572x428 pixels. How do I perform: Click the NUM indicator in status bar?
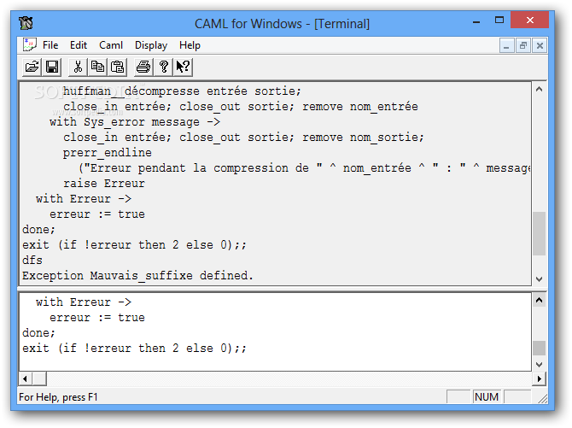[x=487, y=397]
